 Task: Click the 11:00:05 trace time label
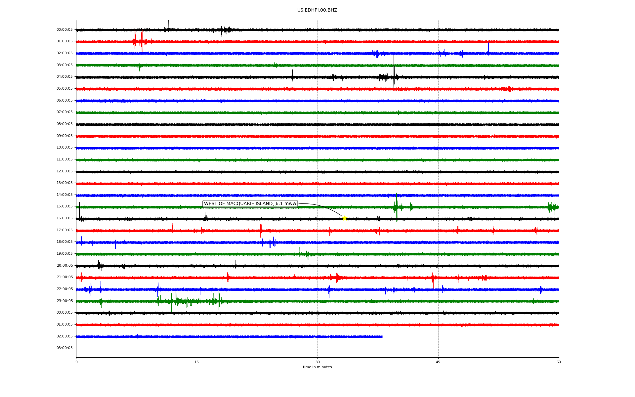tap(64, 159)
